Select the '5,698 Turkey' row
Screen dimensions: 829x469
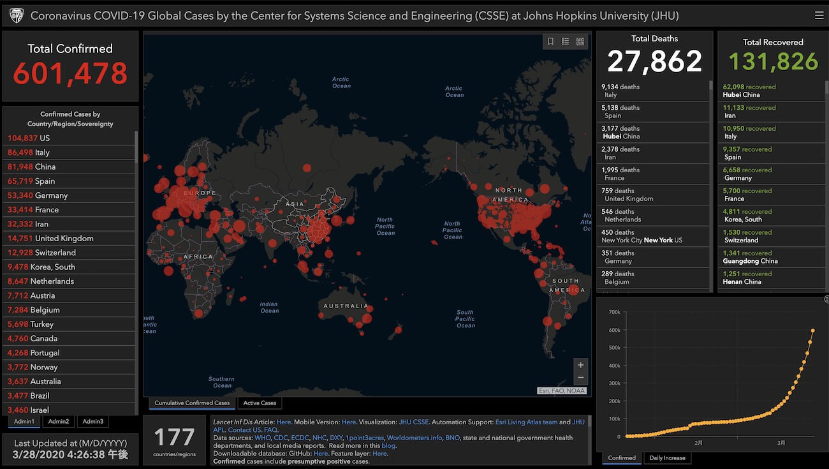coord(70,324)
